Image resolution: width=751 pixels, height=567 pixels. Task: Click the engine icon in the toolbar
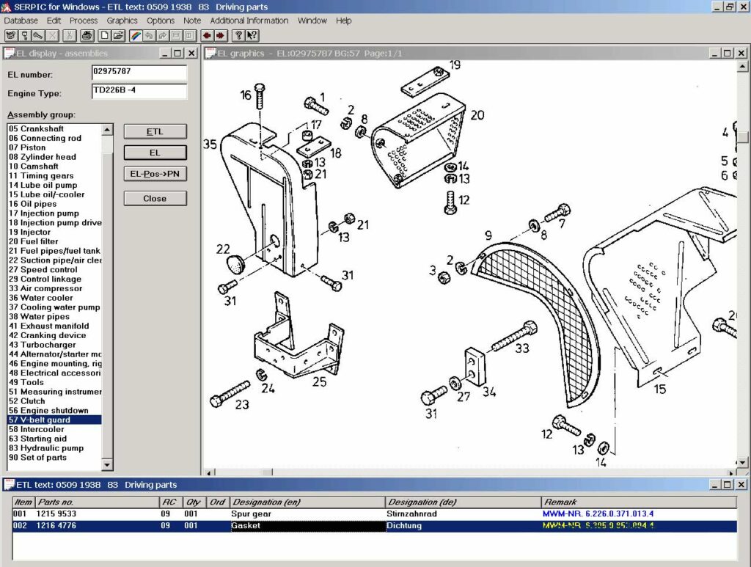click(11, 35)
